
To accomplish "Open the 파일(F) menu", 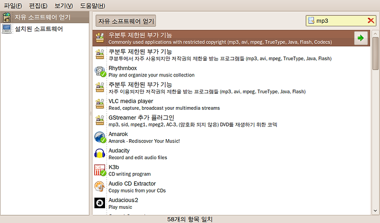I will click(13, 6).
